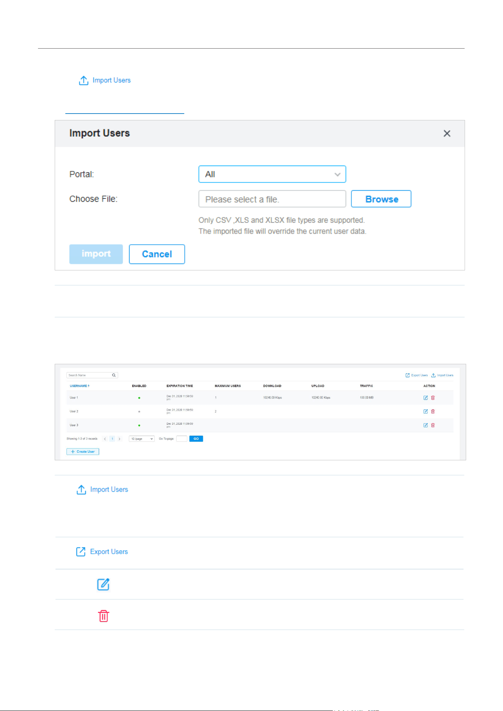Close the Import Users dialog
Screen dimensions: 503x711
tap(447, 133)
